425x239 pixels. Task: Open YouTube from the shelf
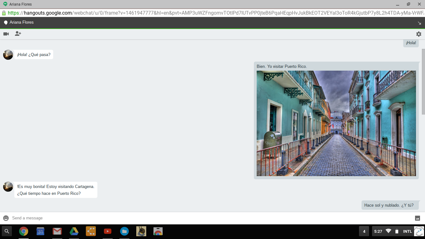coord(108,231)
